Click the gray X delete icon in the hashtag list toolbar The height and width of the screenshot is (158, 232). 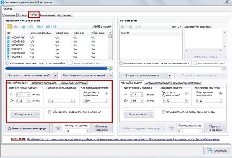(130, 27)
